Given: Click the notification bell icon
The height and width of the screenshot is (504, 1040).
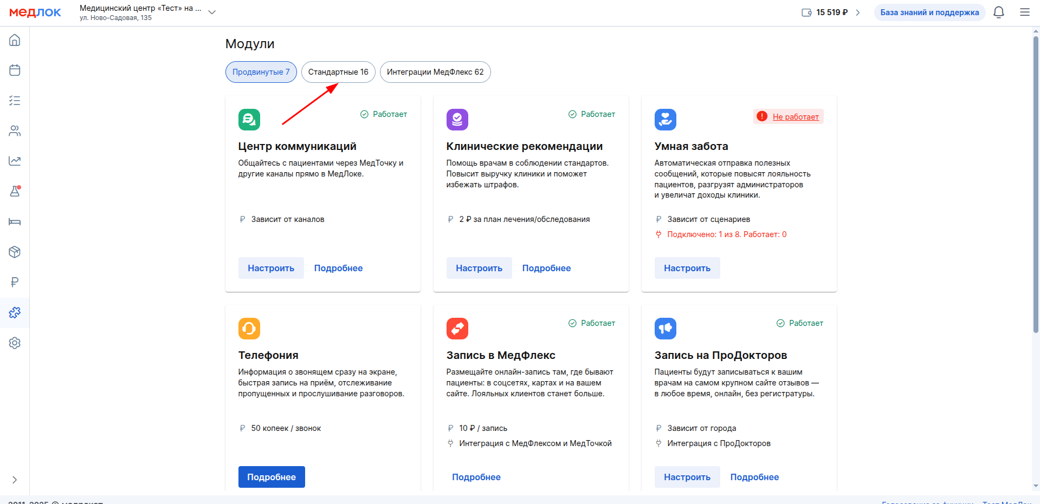Looking at the screenshot, I should (x=998, y=12).
